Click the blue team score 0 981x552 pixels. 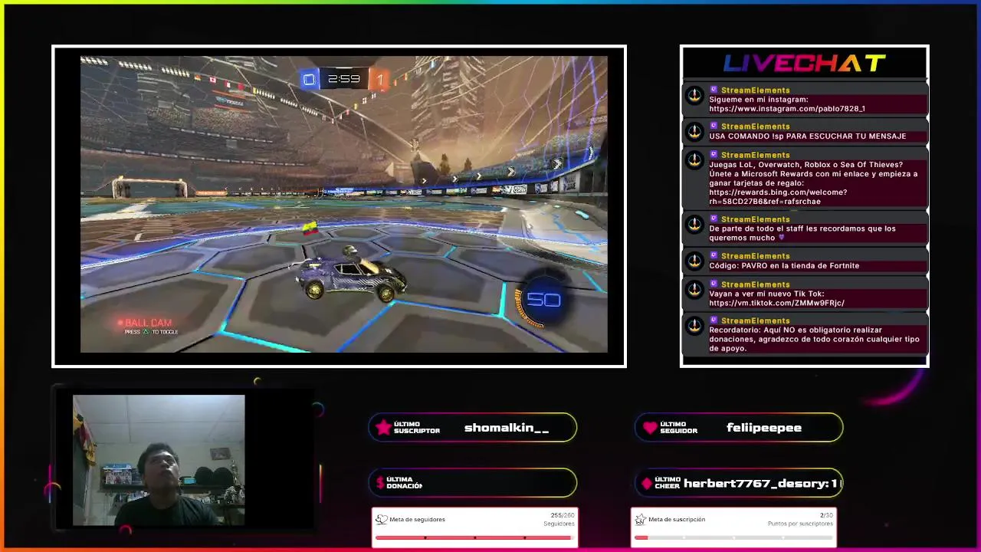[309, 79]
